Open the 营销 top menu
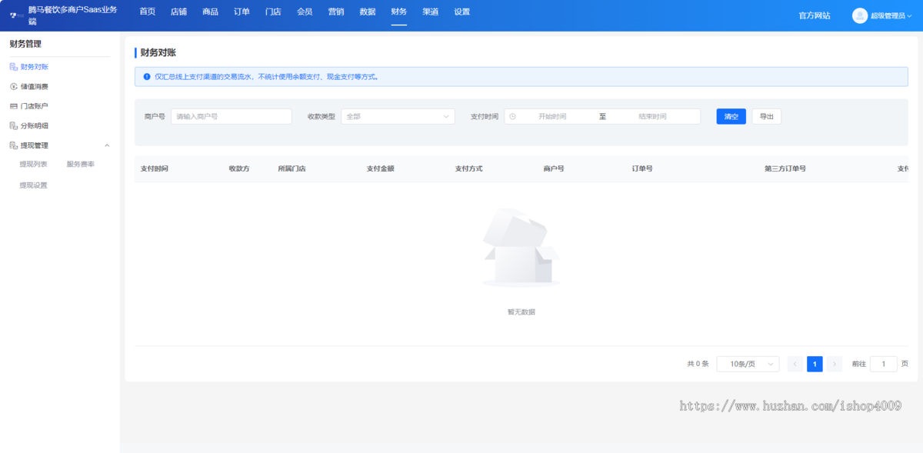 (x=336, y=12)
